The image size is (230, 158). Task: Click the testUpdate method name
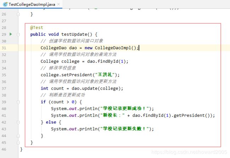(74, 34)
